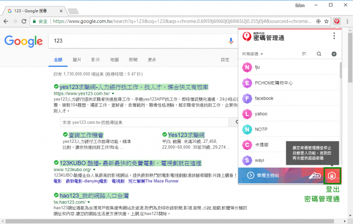The height and width of the screenshot is (224, 353).
Task: Select the 卡提諾 password entry
Action: click(x=262, y=145)
